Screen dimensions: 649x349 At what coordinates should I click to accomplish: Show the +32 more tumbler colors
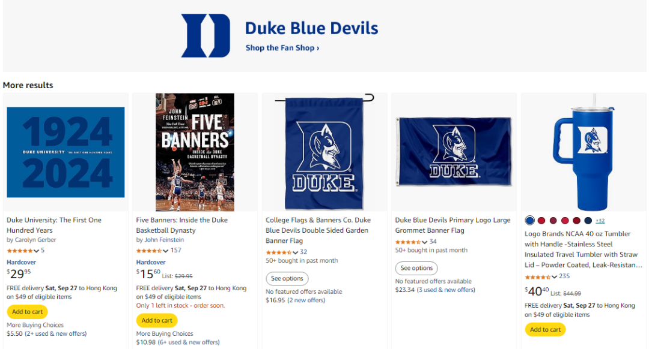click(x=600, y=221)
